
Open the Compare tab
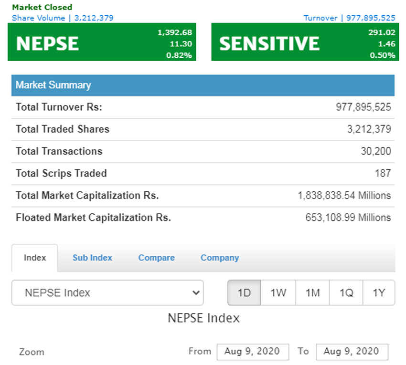[x=156, y=258]
